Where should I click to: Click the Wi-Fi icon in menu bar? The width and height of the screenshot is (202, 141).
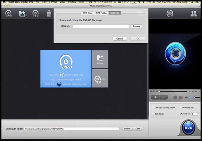(x=139, y=2)
